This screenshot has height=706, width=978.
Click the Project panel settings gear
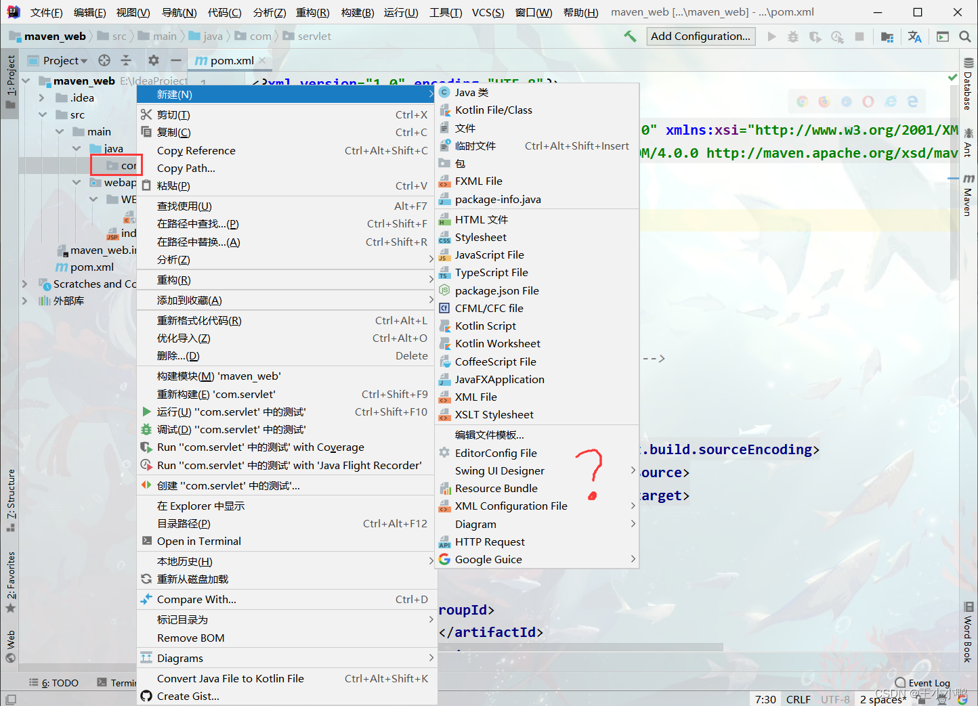click(x=154, y=60)
